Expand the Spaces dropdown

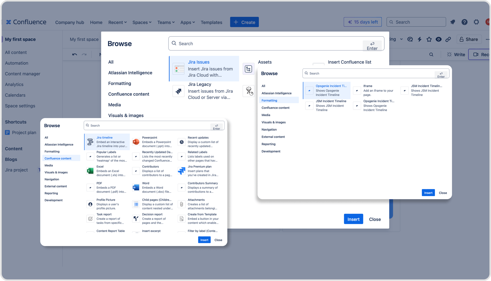[x=142, y=22]
